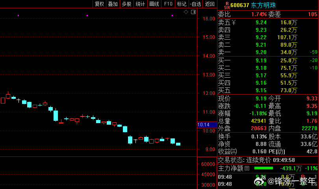Click the middle magenta marker dot
The width and height of the screenshot is (319, 189).
(x=87, y=15)
